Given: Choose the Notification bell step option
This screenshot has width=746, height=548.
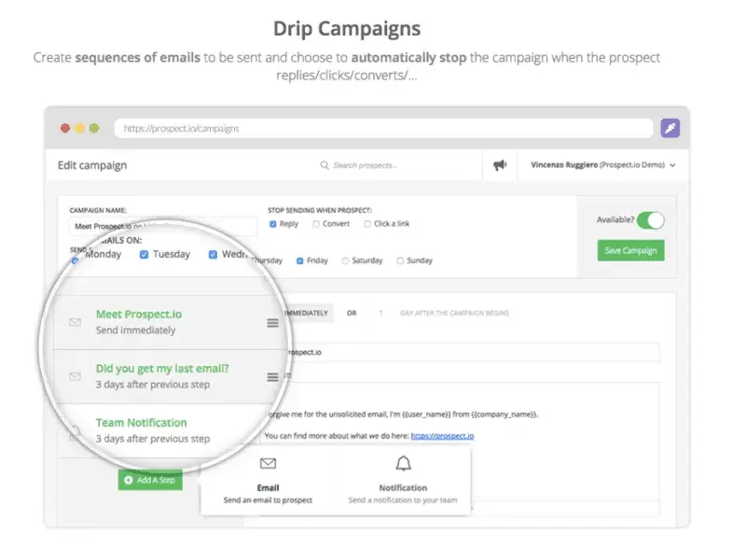Looking at the screenshot, I should [x=403, y=480].
